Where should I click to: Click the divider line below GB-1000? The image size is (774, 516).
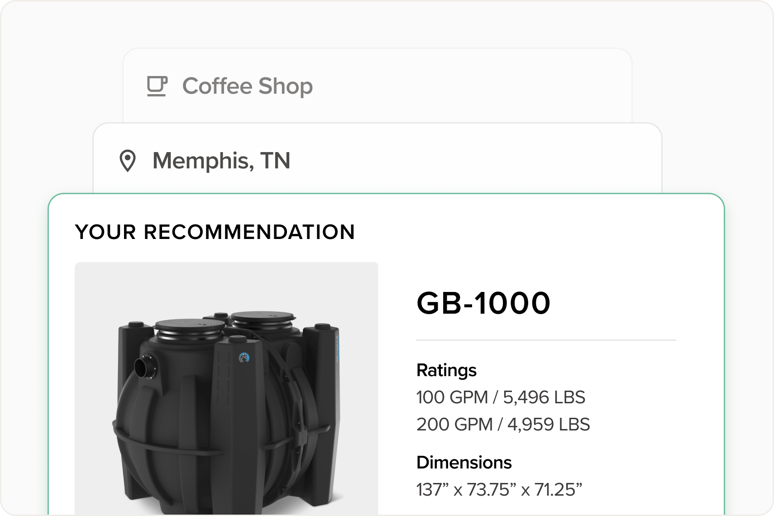546,340
